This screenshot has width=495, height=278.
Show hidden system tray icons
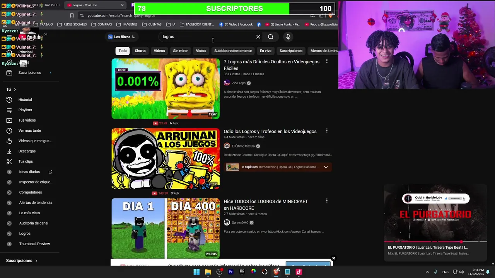pyautogui.click(x=427, y=272)
